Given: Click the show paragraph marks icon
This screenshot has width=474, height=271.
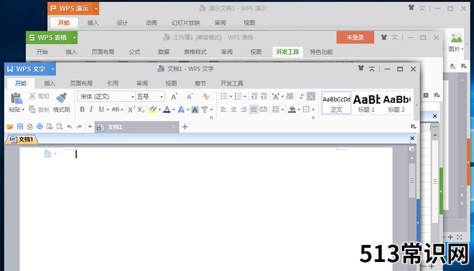Looking at the screenshot, I should (302, 96).
